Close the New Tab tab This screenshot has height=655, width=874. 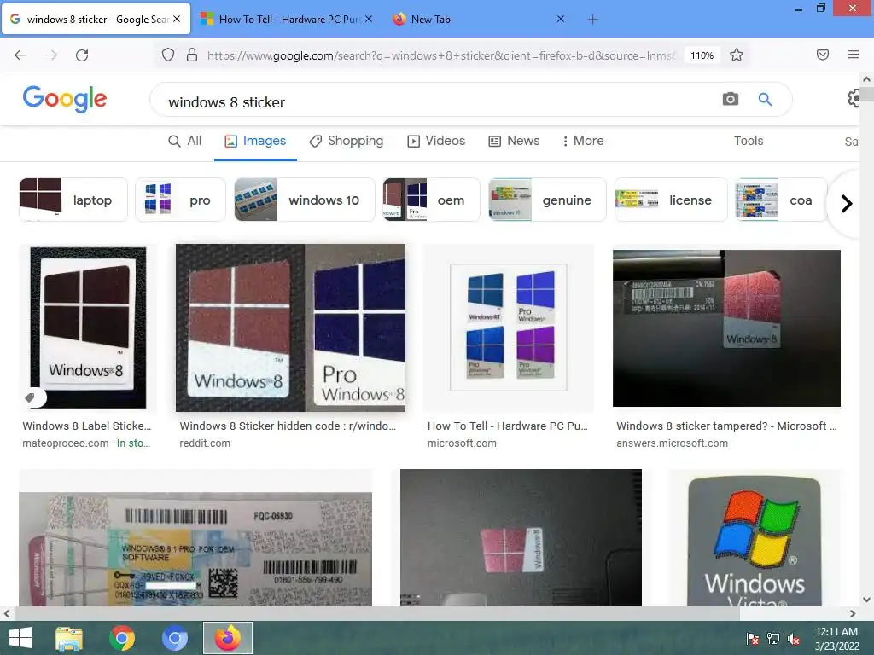coord(561,19)
